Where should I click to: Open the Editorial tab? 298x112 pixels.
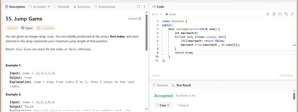(61, 7)
